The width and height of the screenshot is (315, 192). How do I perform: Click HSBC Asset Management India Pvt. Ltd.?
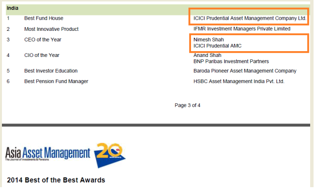click(239, 82)
